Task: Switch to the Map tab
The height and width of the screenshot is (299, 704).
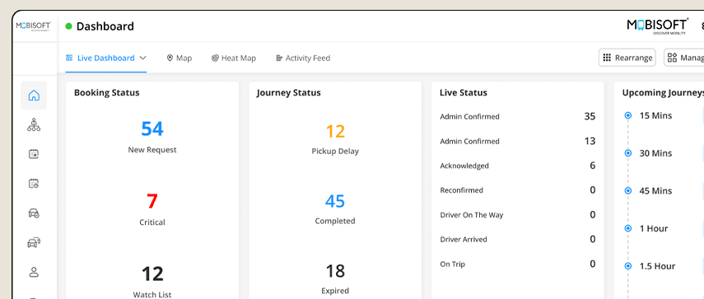Action: point(179,58)
